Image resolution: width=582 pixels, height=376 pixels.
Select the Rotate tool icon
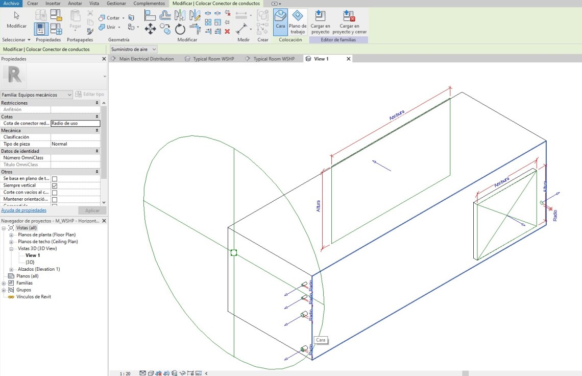tap(180, 29)
